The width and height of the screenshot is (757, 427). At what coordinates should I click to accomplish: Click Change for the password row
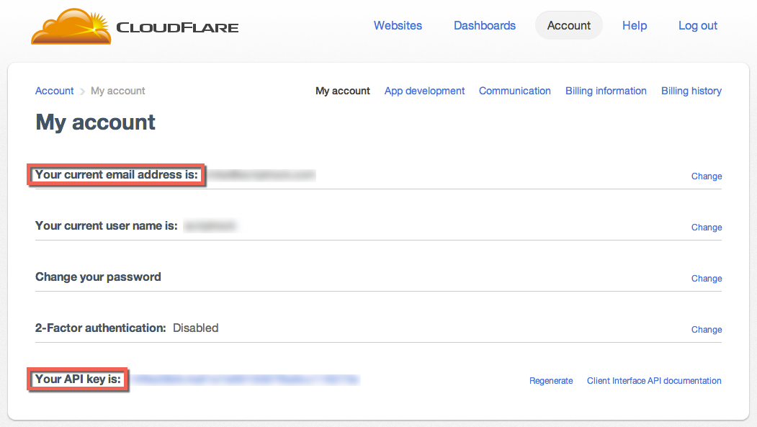tap(707, 279)
